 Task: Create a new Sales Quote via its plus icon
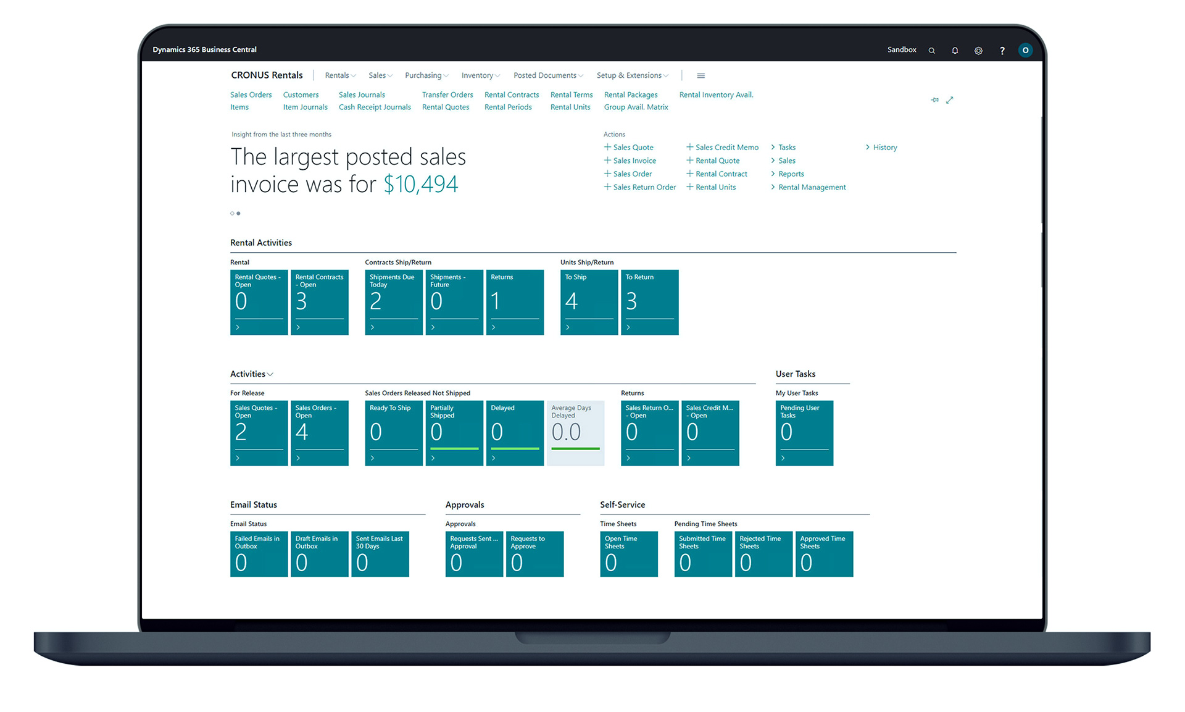click(x=606, y=147)
